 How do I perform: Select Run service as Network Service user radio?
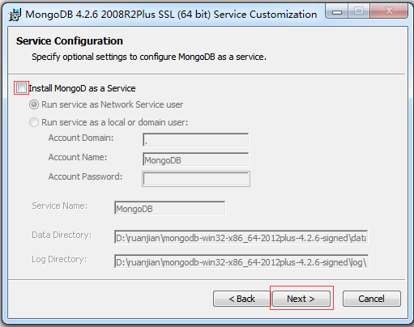click(34, 104)
